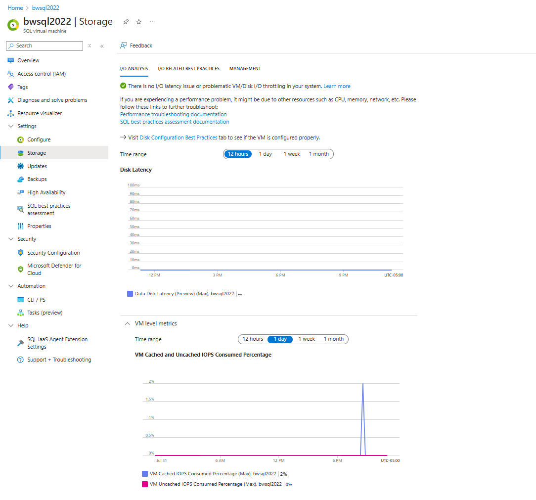Click the SQL best practices assessment icon
Screen dimensions: 536x500
tap(20, 209)
